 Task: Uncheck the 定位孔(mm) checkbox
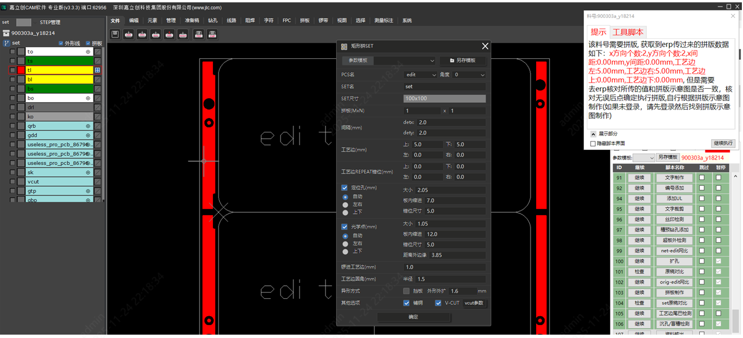(x=345, y=188)
